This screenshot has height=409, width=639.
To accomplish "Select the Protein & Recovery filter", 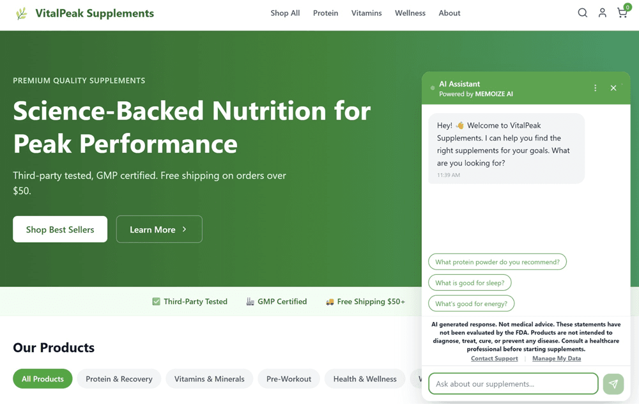I will pos(119,378).
